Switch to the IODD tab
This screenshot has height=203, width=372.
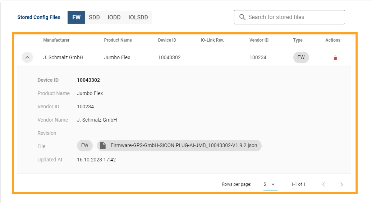click(114, 17)
